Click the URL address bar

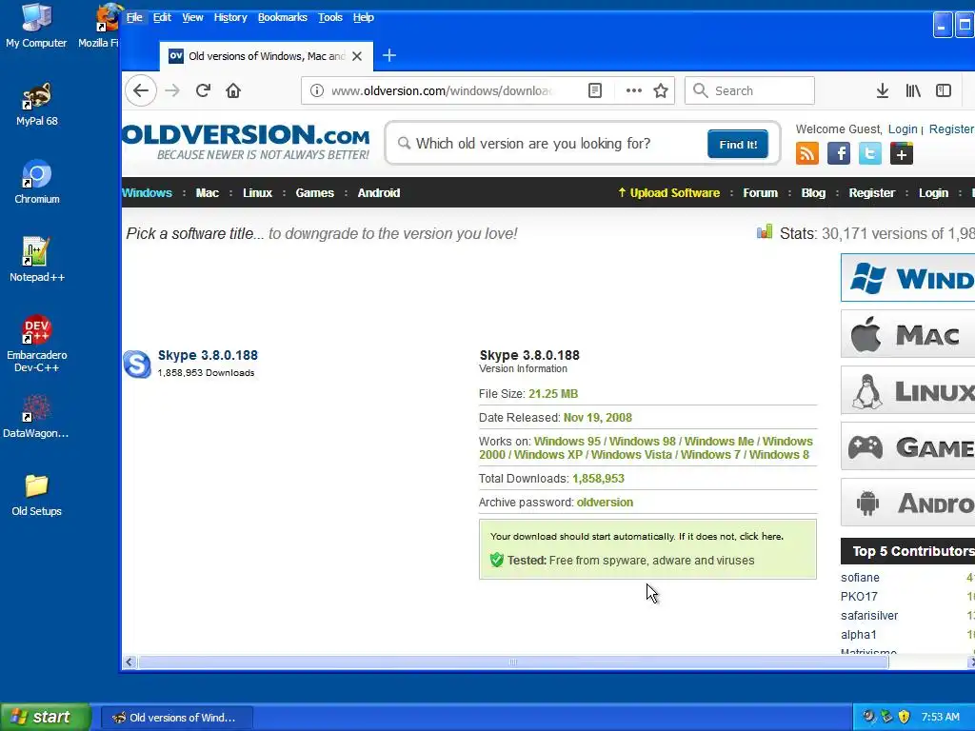pos(442,90)
